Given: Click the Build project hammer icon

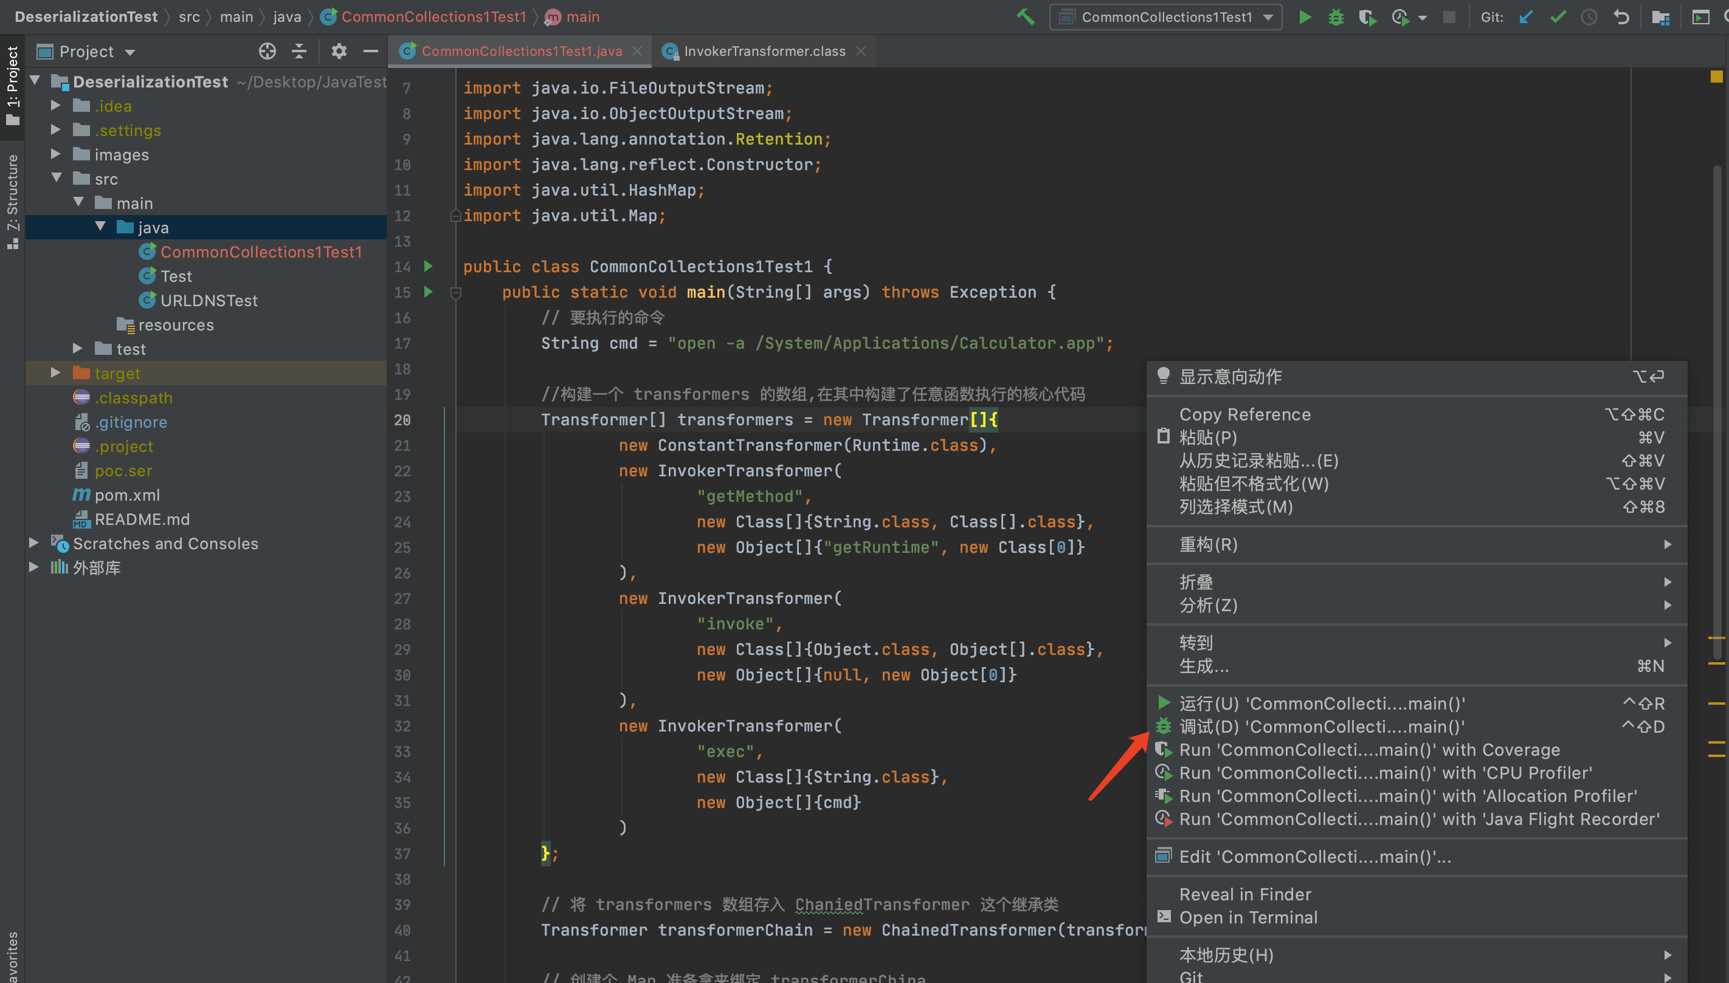Looking at the screenshot, I should [x=1025, y=17].
